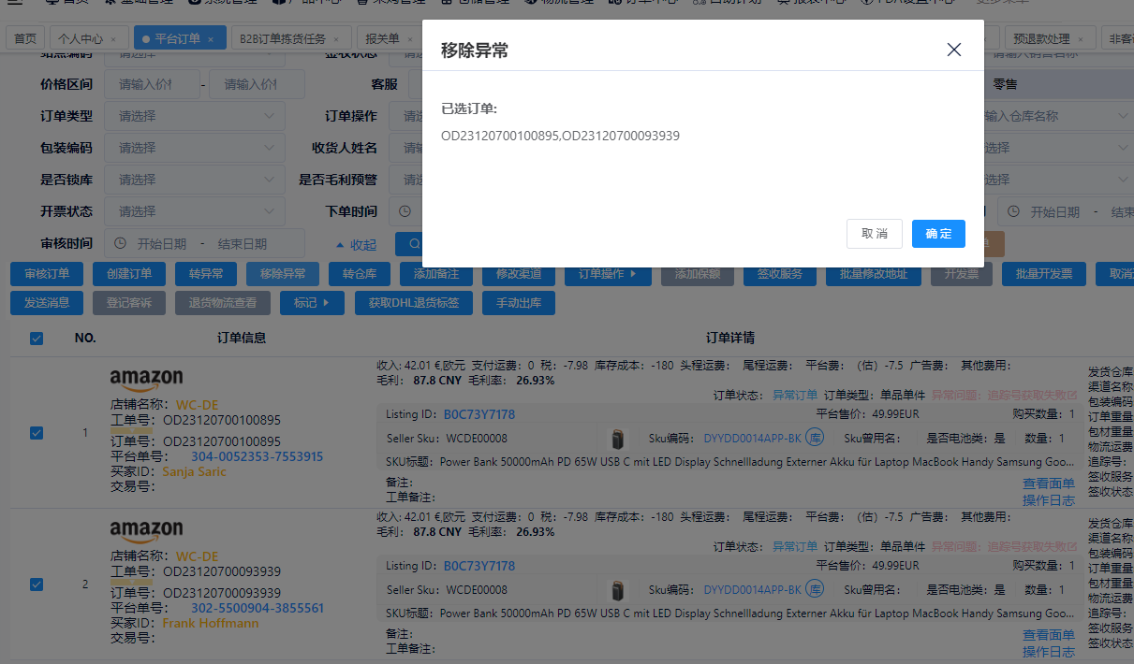Viewport: 1134px width, 664px height.
Task: Open the 是否锁库 dropdown
Action: (194, 179)
